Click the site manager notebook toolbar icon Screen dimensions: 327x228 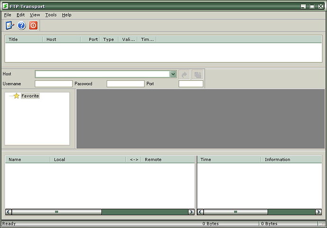click(x=9, y=26)
